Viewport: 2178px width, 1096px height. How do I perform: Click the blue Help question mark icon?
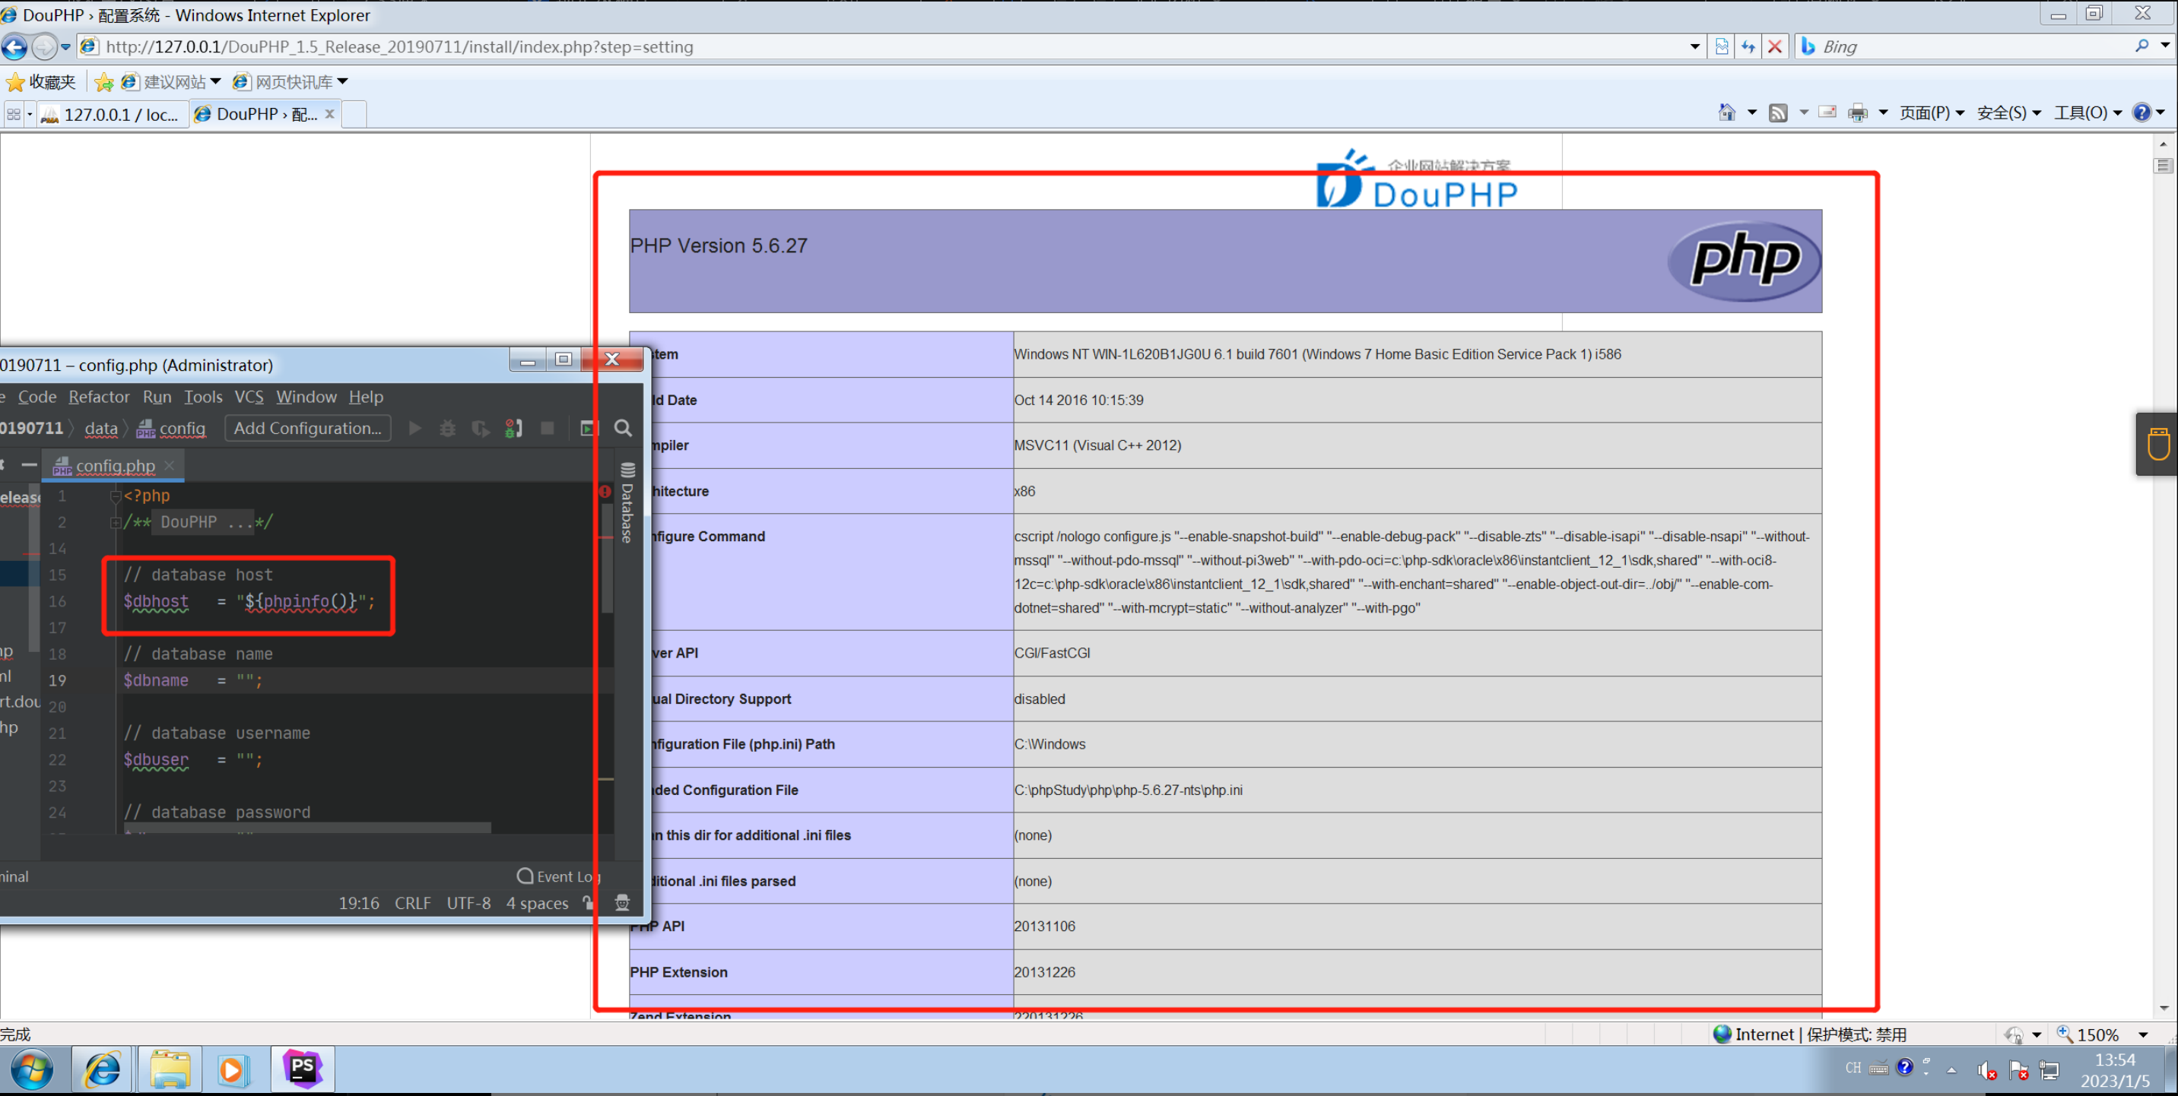point(2141,112)
